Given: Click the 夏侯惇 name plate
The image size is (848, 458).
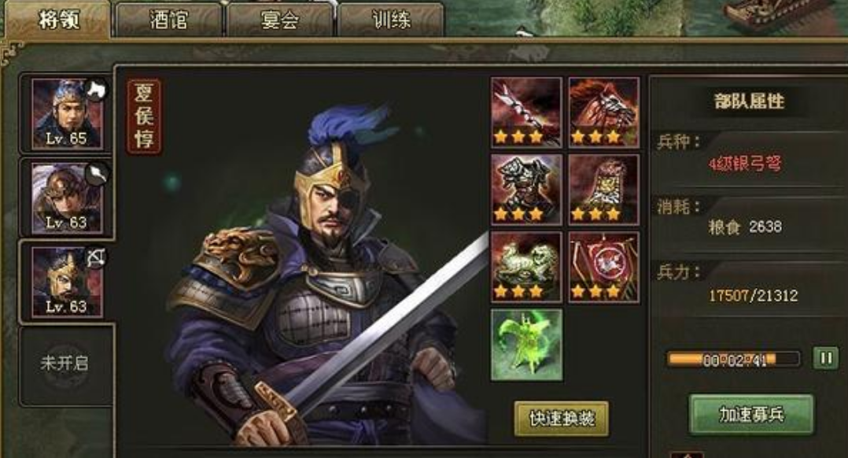Looking at the screenshot, I should click(144, 116).
